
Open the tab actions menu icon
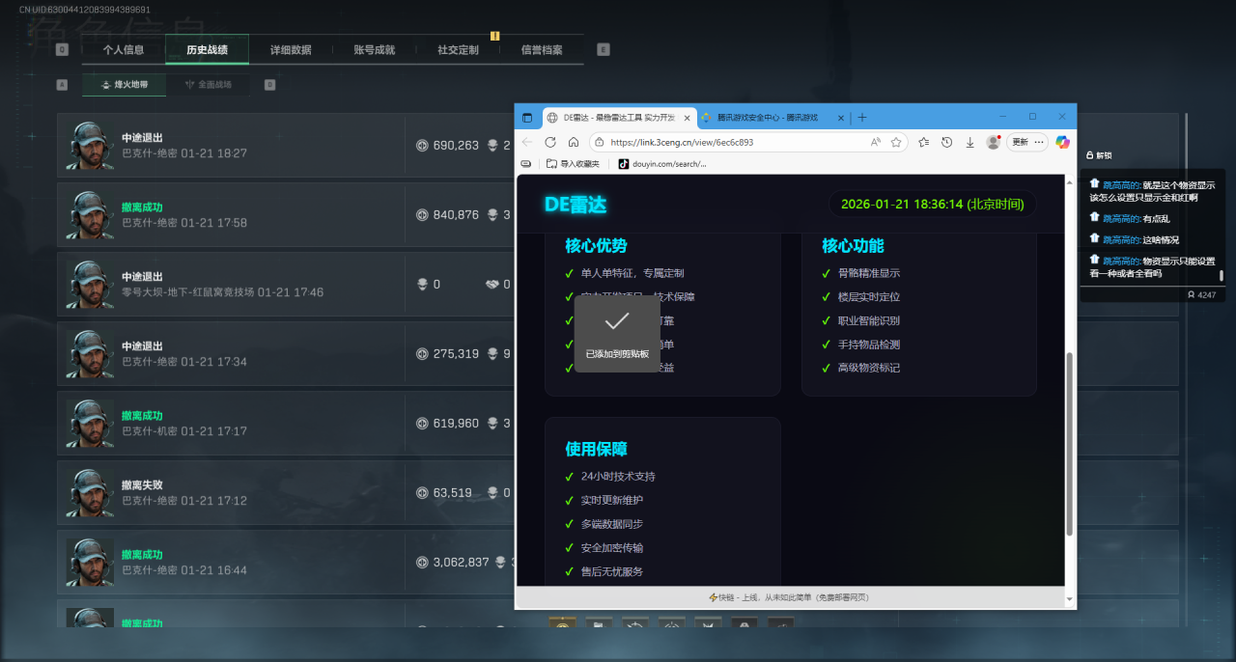coord(527,118)
